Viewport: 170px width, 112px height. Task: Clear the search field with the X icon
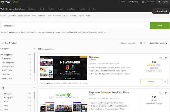[146, 26]
